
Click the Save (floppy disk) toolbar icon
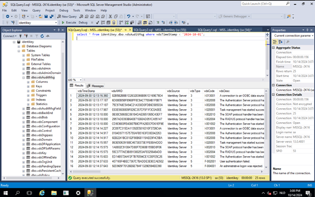(x=46, y=17)
